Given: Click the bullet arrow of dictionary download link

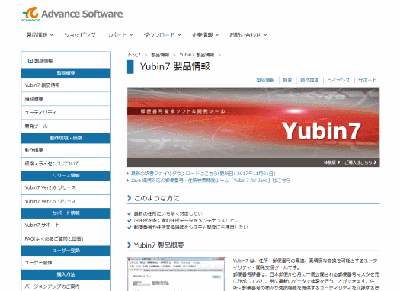Looking at the screenshot, I should [128, 174].
